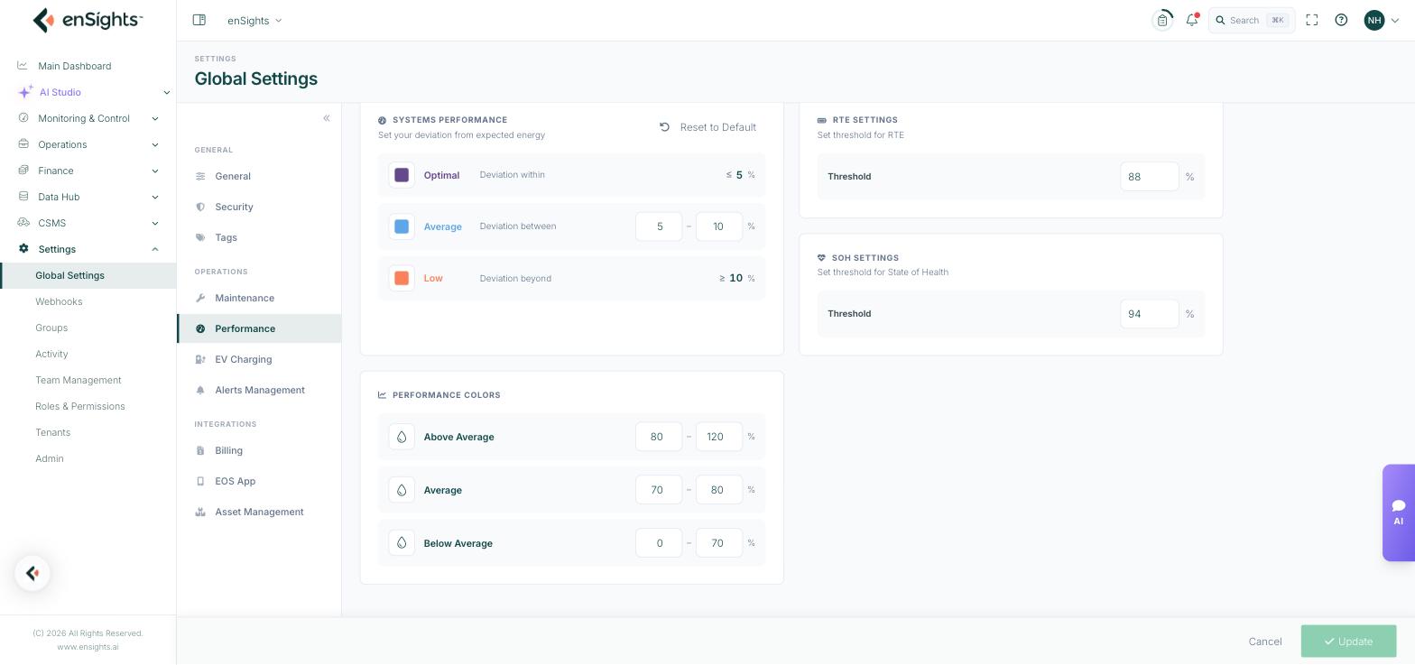Click the Search box in the top bar
This screenshot has width=1415, height=665.
1252,20
